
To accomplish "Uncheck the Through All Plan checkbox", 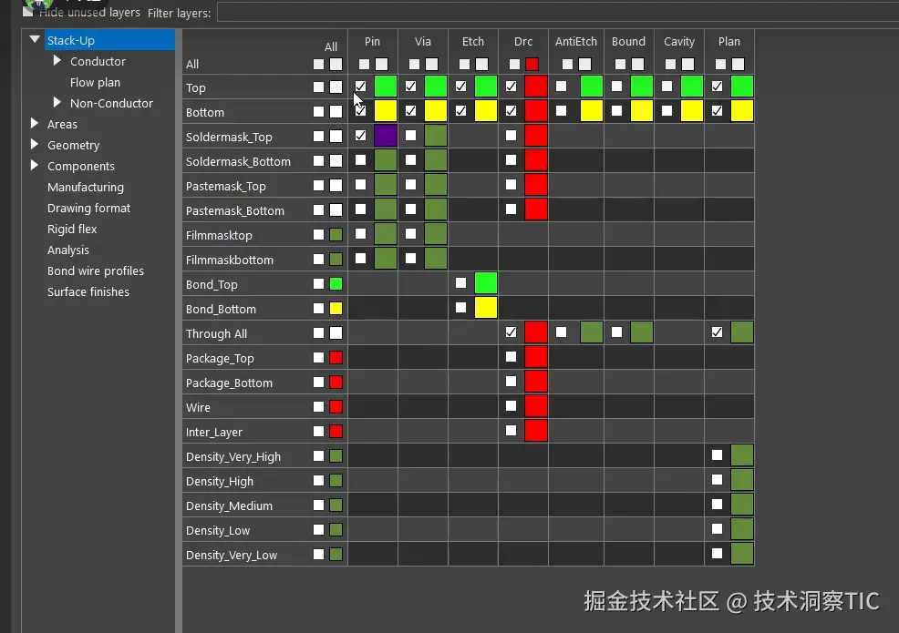I will click(718, 332).
